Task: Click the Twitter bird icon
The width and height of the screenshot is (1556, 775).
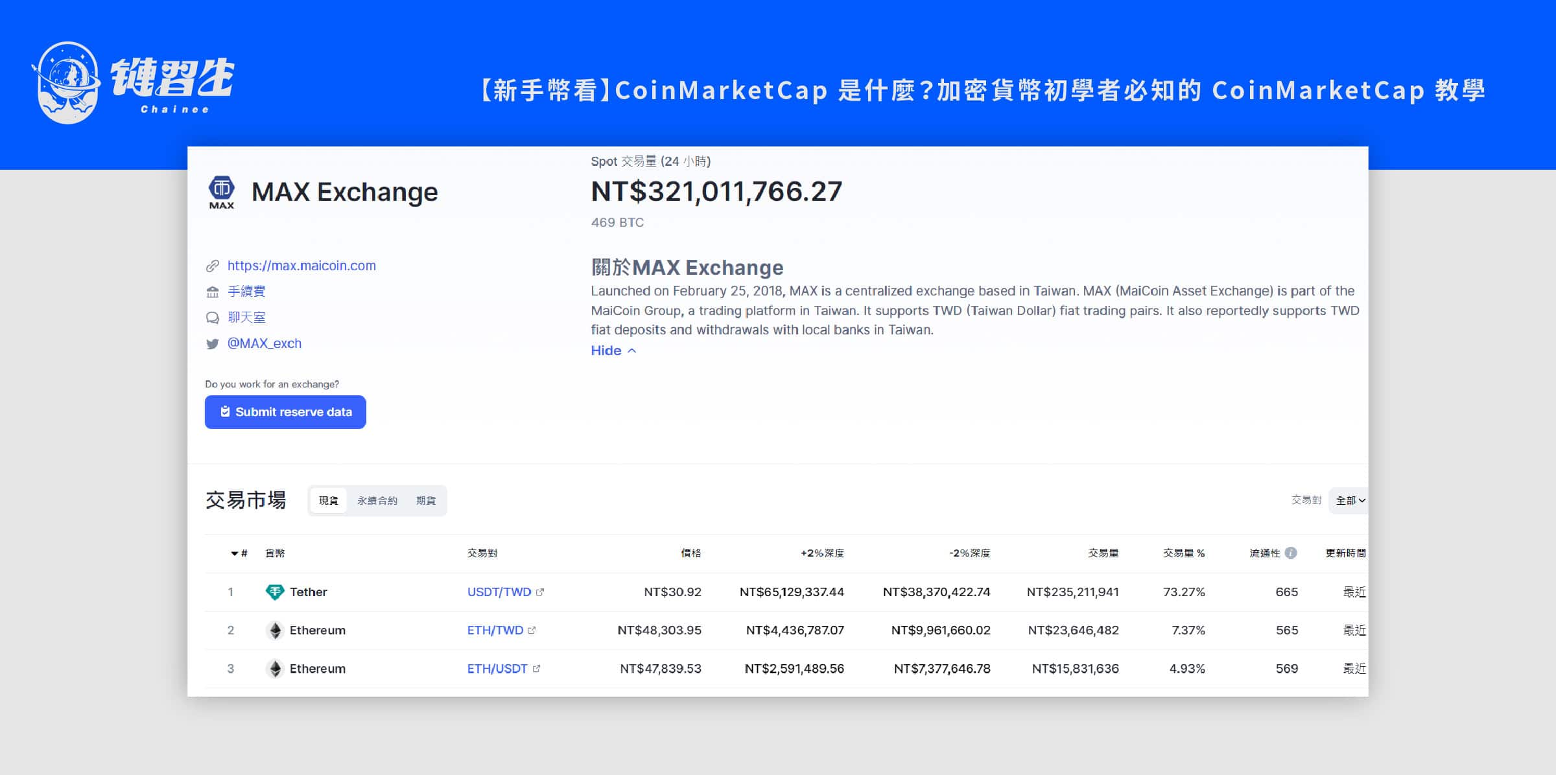Action: pos(212,343)
